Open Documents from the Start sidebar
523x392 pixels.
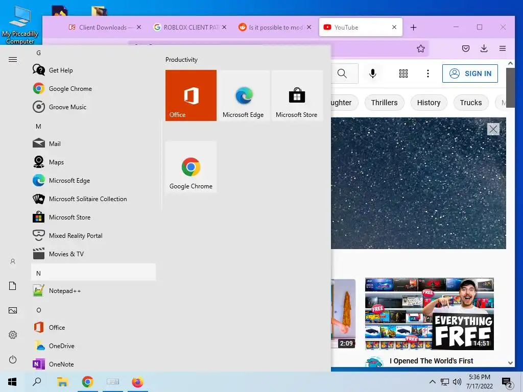(13, 286)
